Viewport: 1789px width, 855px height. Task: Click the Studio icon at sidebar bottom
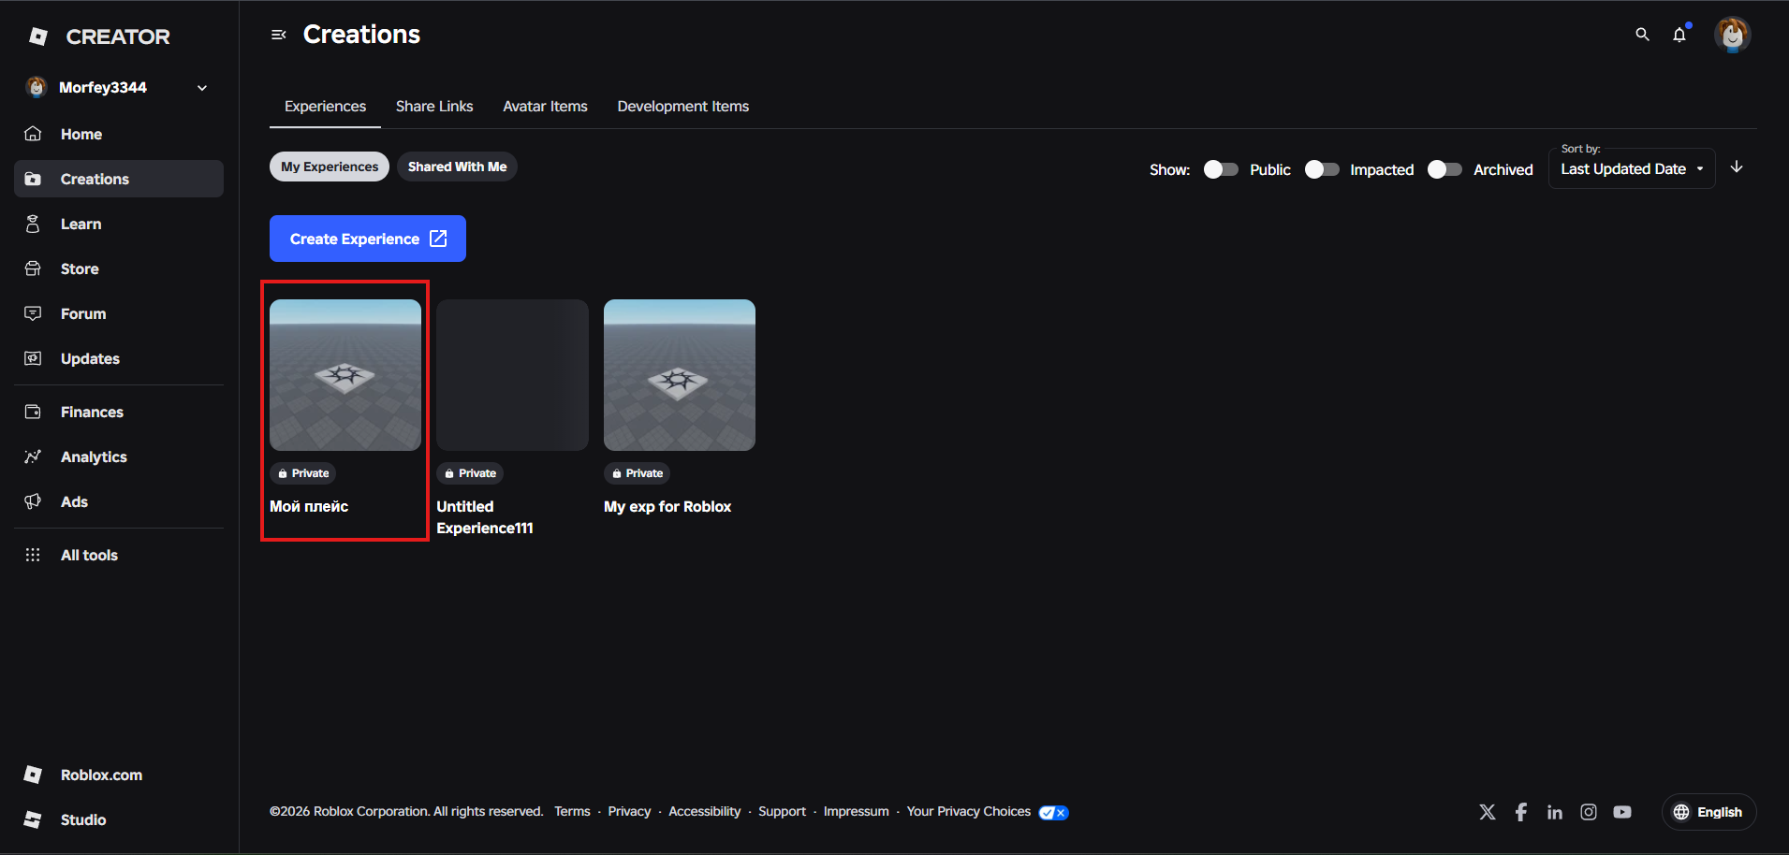[33, 819]
